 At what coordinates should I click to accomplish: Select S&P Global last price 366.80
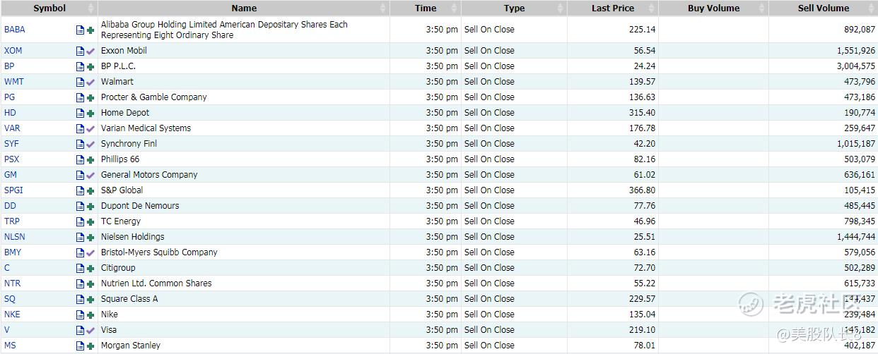coord(642,190)
